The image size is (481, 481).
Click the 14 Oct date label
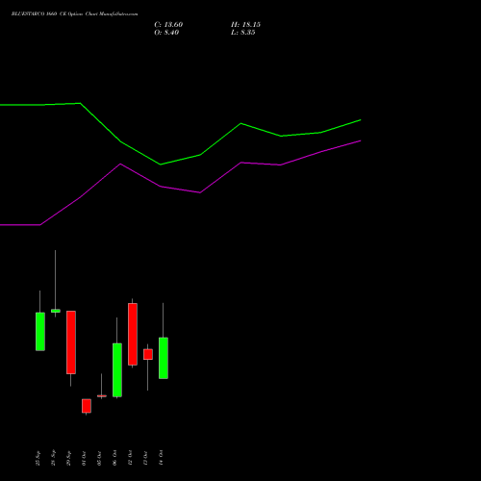pos(161,458)
